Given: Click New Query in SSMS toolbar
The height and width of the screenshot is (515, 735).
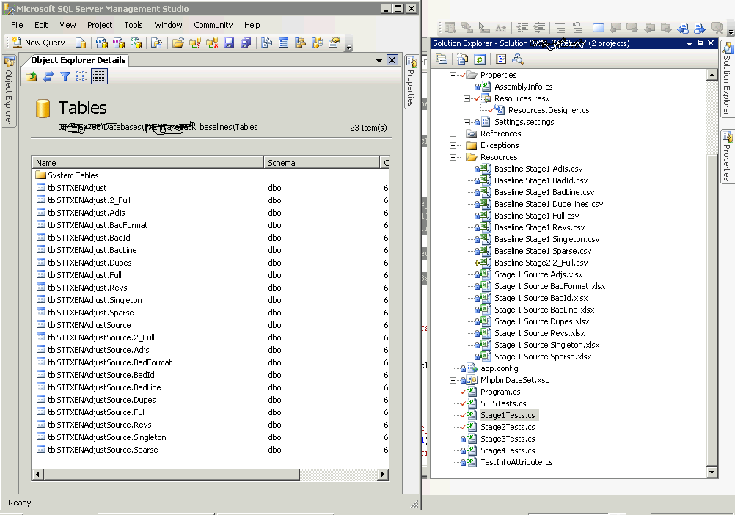Looking at the screenshot, I should pyautogui.click(x=38, y=43).
